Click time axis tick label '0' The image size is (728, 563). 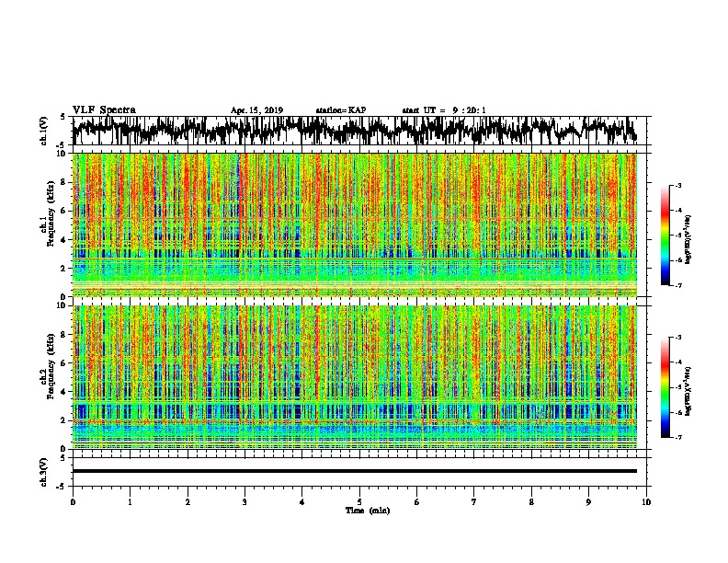[x=73, y=502]
